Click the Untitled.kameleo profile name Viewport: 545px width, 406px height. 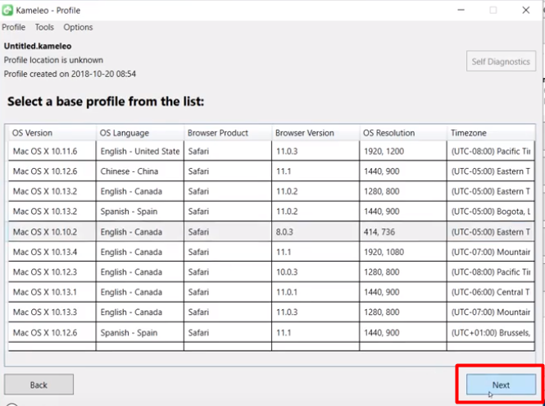pos(38,46)
